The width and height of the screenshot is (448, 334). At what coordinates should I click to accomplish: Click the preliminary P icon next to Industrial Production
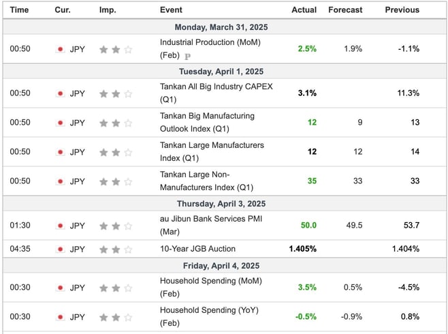coord(187,57)
